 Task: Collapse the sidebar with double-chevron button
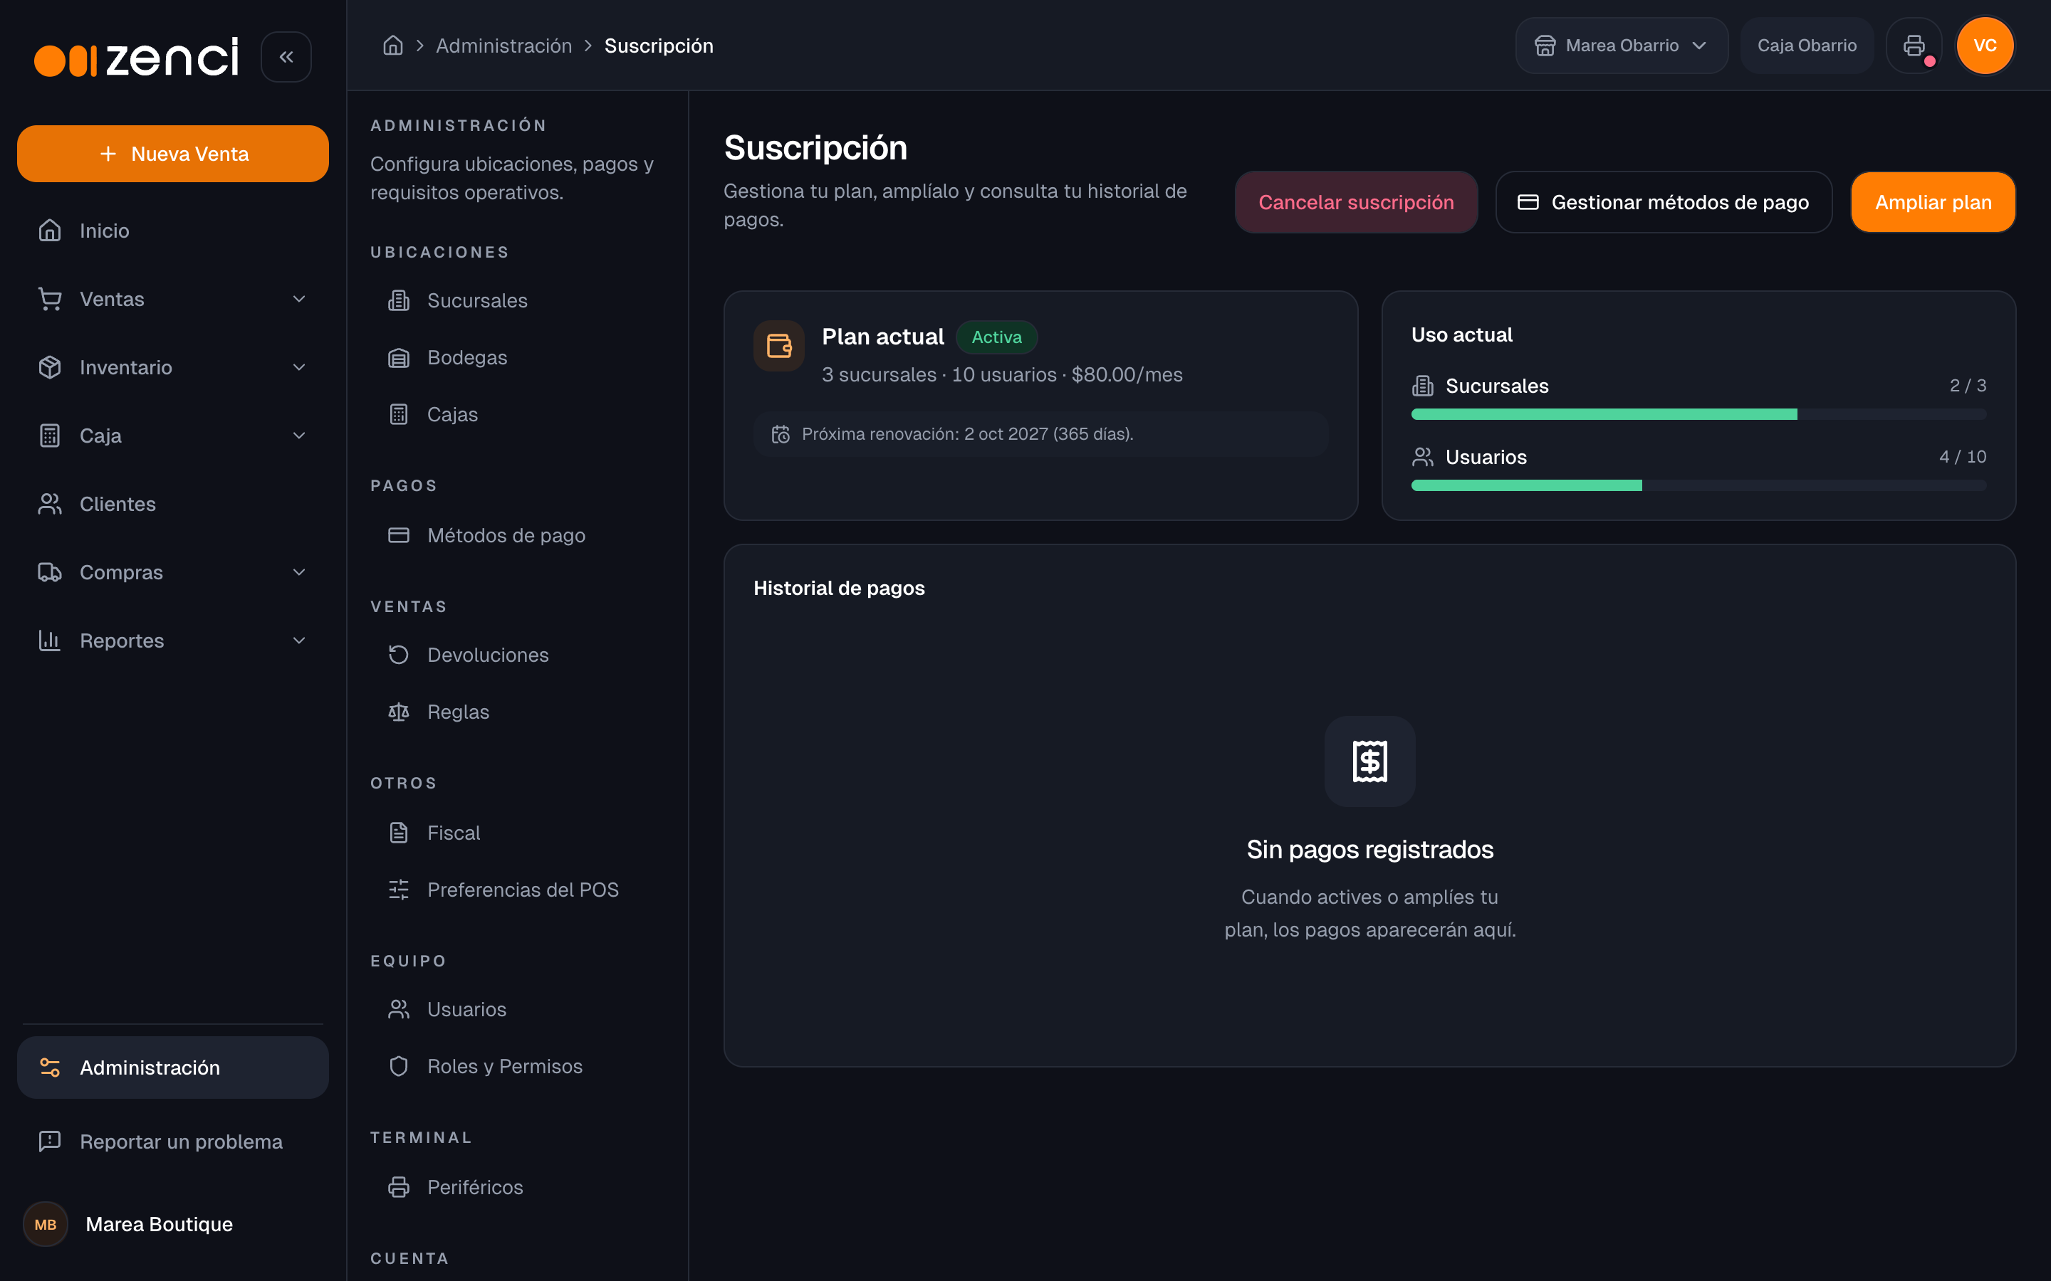click(x=286, y=57)
